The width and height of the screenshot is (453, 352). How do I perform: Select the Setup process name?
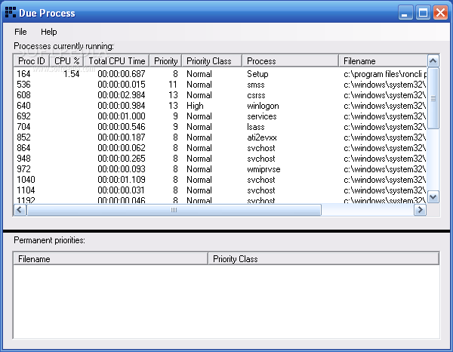coord(257,74)
